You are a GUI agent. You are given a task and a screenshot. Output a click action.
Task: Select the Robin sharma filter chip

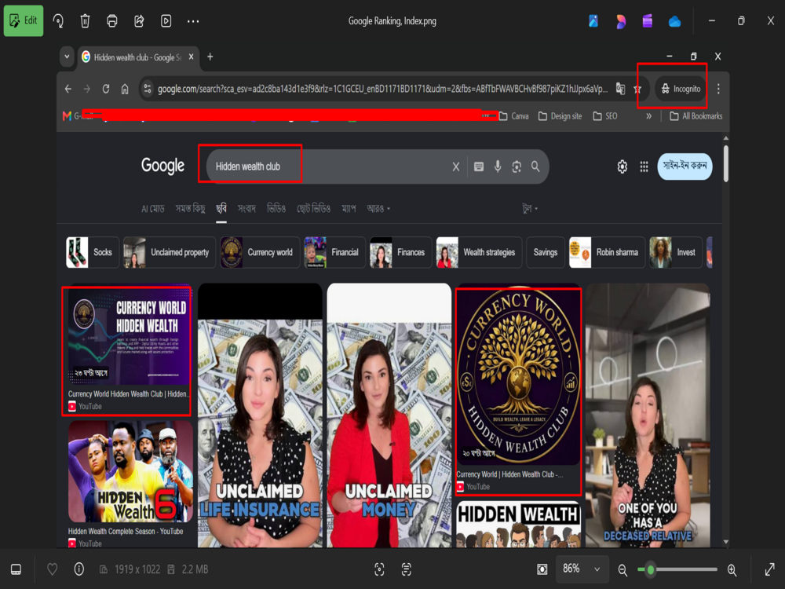pos(607,252)
